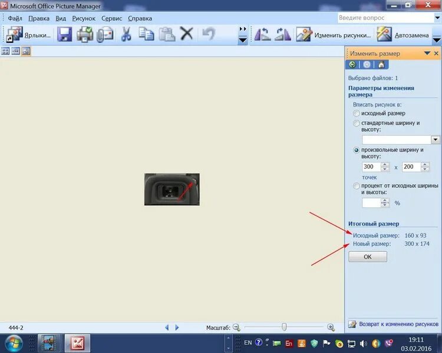
Task: Click the zoom out magnifier icon
Action: [236, 327]
